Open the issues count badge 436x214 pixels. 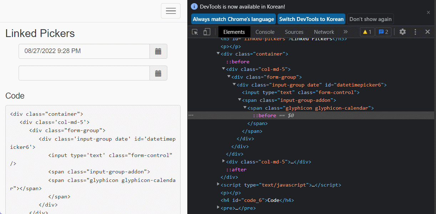tap(384, 32)
